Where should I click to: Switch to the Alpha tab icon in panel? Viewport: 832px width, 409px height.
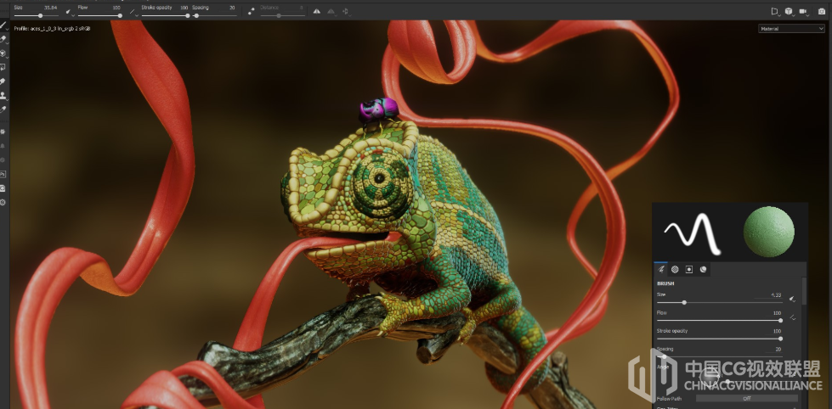coord(675,269)
